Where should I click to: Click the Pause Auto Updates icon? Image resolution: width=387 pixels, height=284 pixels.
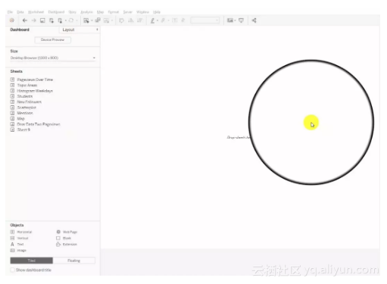[60, 20]
